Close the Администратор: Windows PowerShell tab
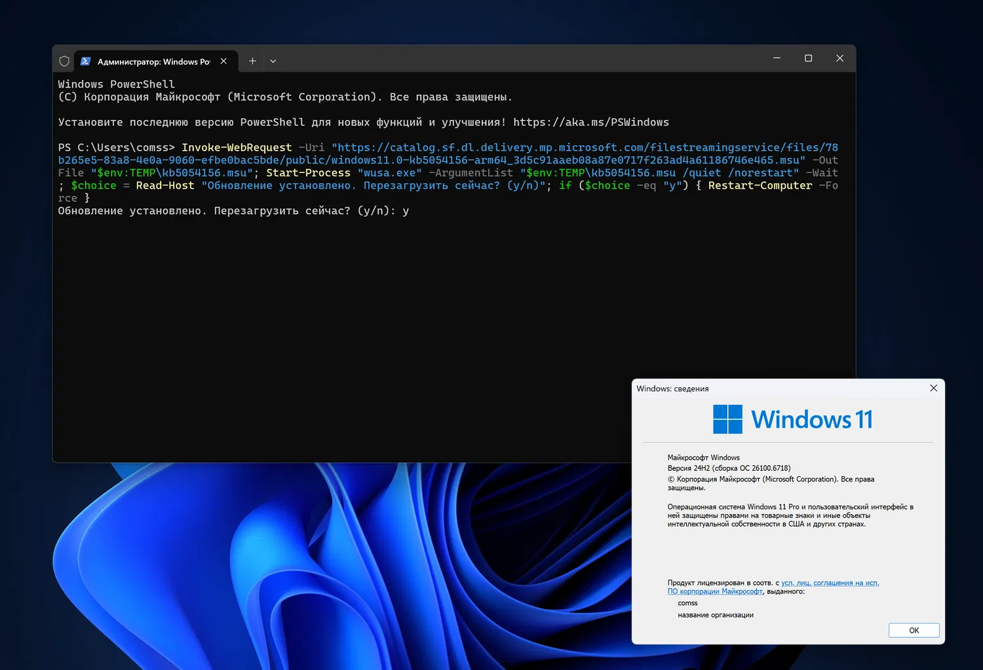Screen dimensions: 983x670 click(x=223, y=61)
